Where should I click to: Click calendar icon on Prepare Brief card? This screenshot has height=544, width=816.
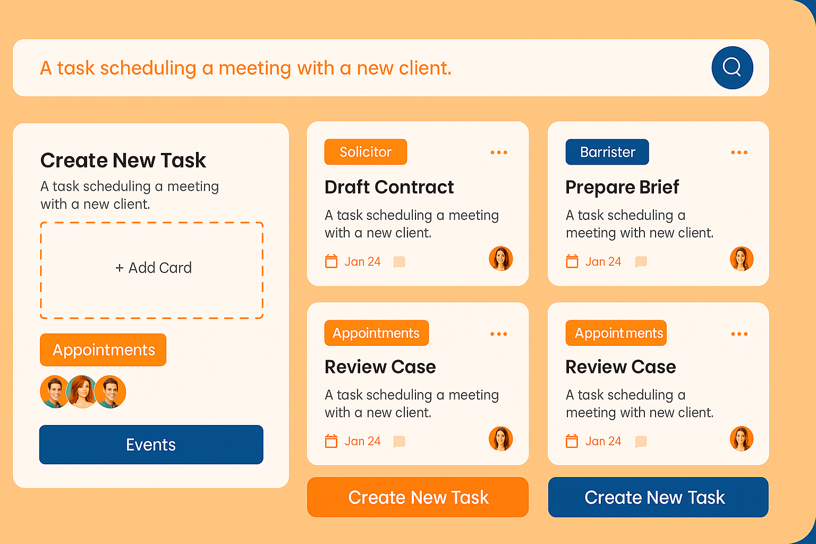572,261
